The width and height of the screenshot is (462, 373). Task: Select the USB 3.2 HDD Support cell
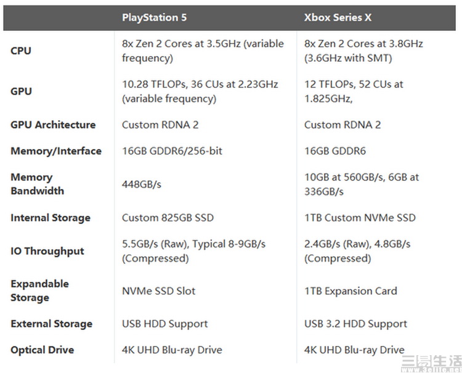point(355,324)
